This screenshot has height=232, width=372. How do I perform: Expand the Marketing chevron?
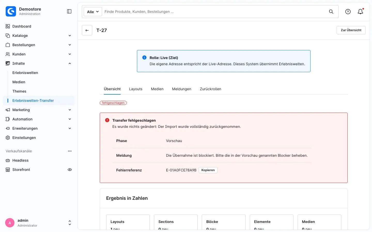[70, 110]
